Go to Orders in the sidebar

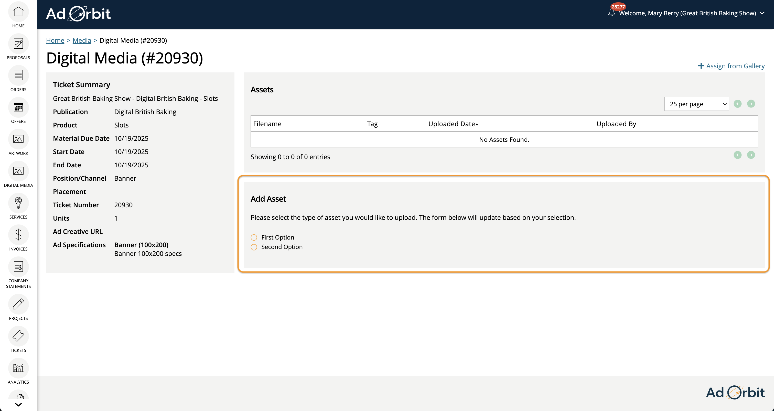coord(18,76)
